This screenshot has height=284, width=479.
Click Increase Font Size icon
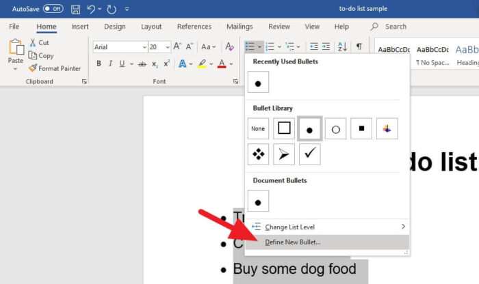(177, 46)
